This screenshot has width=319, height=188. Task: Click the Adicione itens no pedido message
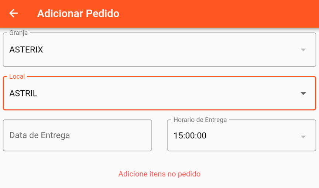tap(159, 174)
